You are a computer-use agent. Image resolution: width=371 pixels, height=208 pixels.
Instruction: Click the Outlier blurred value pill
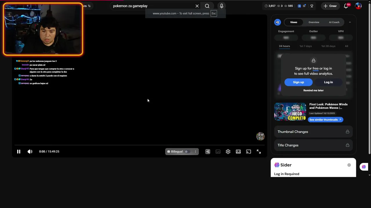click(313, 38)
